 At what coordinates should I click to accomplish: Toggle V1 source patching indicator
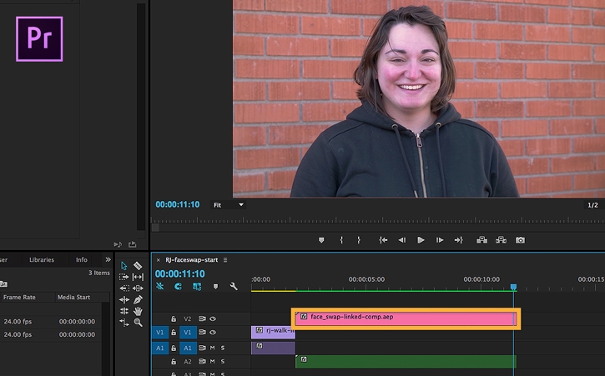click(159, 333)
